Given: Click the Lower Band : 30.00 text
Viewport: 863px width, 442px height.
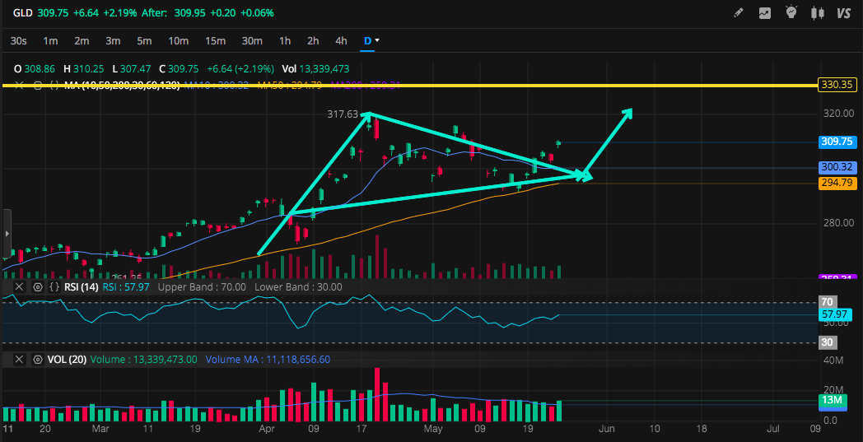Looking at the screenshot, I should coord(296,286).
